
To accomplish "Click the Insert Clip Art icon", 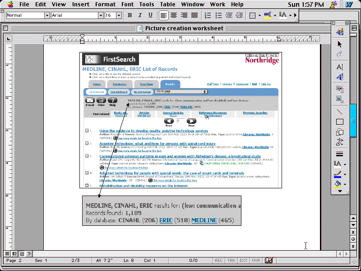I will (340, 89).
